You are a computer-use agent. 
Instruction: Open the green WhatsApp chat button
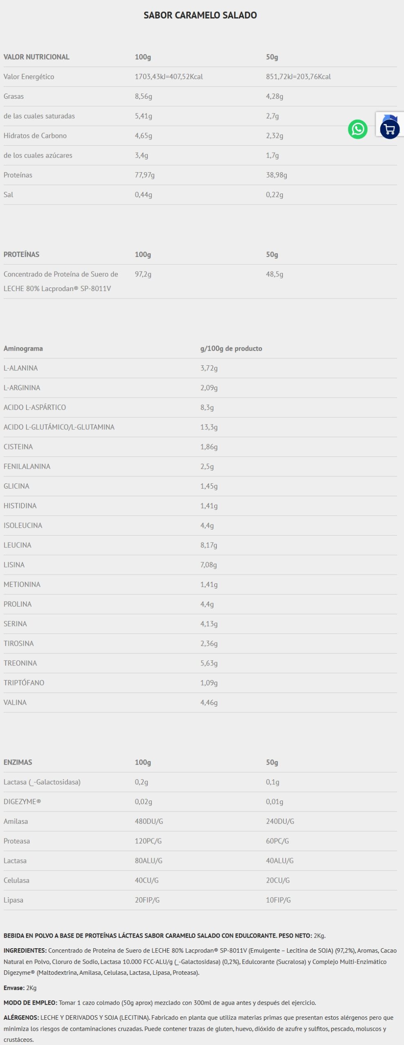357,129
